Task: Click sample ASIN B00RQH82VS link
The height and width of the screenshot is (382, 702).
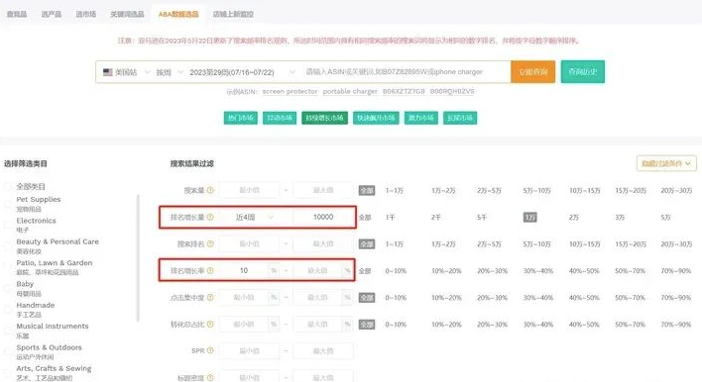Action: [452, 91]
